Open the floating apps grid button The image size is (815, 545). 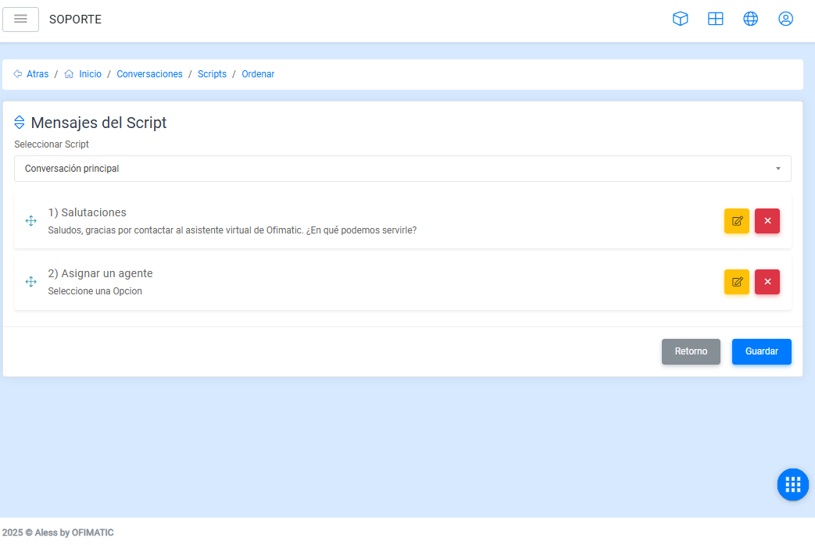click(792, 485)
